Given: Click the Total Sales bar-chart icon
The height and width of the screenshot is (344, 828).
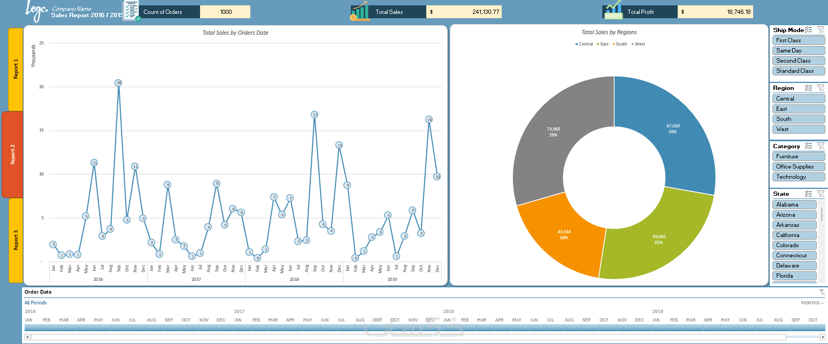Looking at the screenshot, I should pyautogui.click(x=361, y=11).
